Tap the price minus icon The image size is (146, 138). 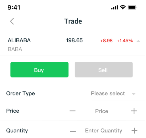73,111
